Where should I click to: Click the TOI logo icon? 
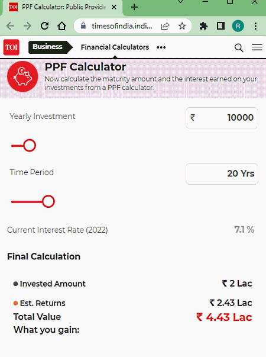pos(11,47)
